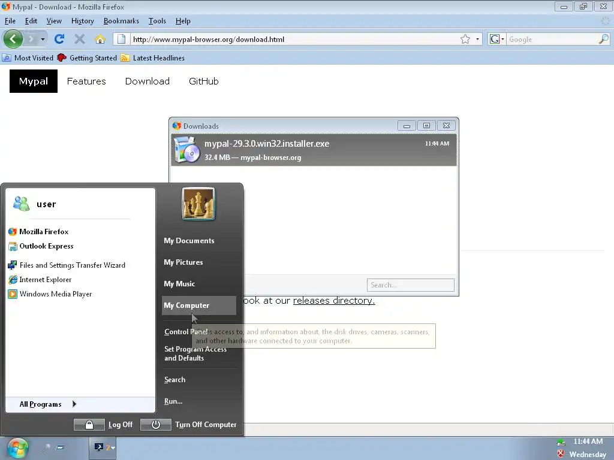Viewport: 614px width, 460px height.
Task: Open My Music from Start menu
Action: pyautogui.click(x=179, y=283)
